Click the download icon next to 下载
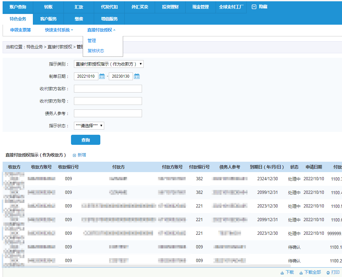Screen dimensions: 342x277 pyautogui.click(x=282, y=273)
